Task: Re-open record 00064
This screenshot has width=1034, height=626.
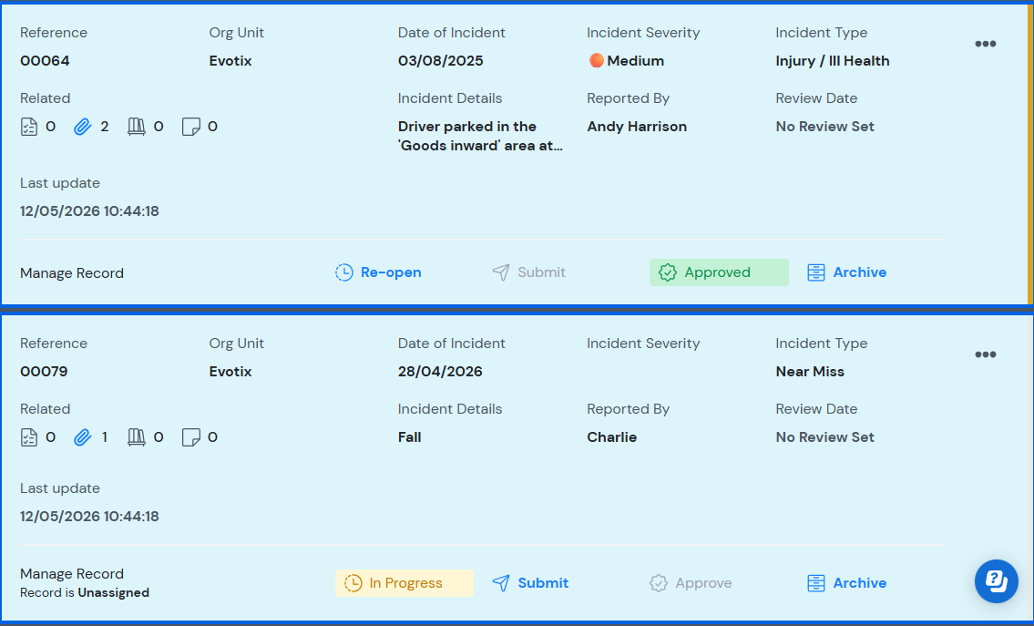Action: [378, 272]
